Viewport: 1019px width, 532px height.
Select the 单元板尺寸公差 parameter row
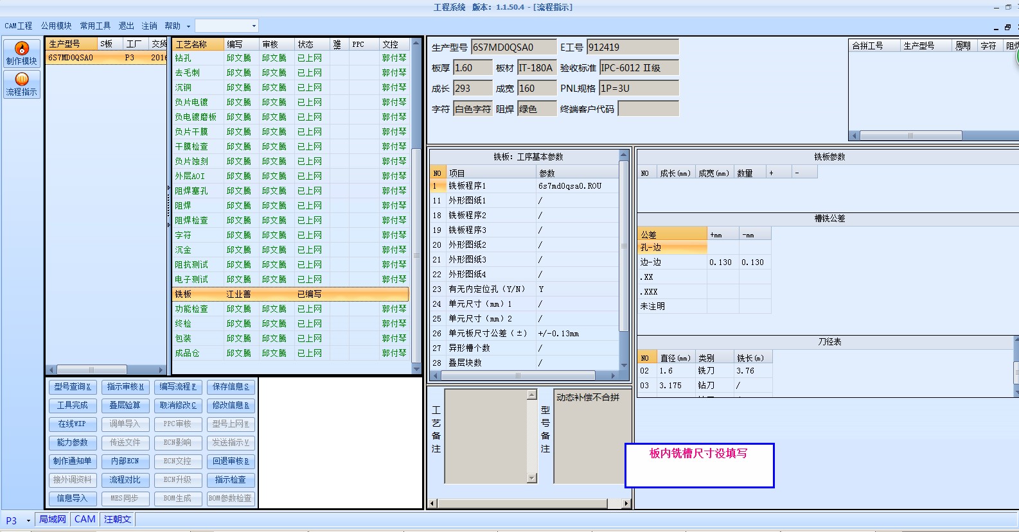524,334
